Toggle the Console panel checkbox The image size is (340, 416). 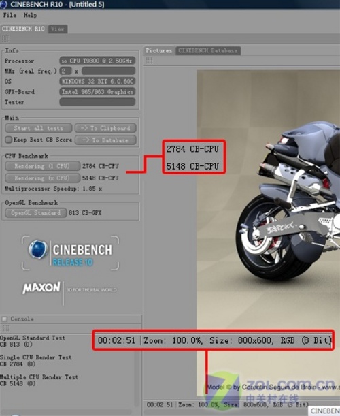pos(5,319)
